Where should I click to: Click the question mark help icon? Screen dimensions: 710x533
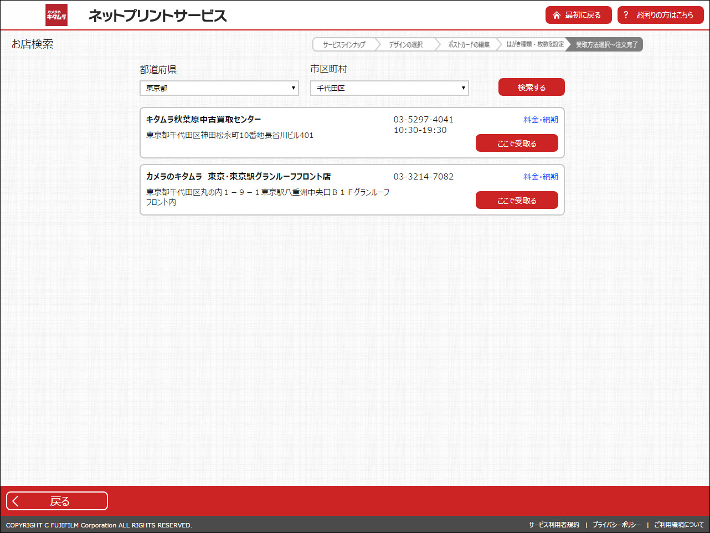[626, 15]
